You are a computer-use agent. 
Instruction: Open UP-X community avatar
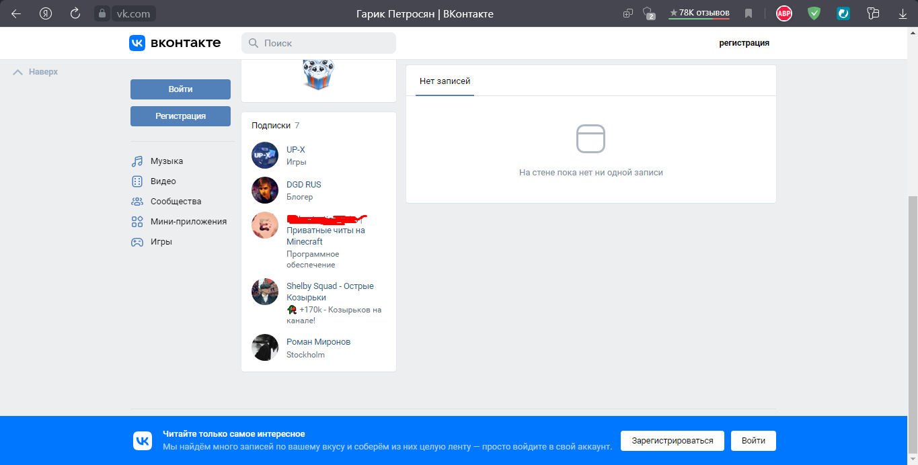tap(265, 155)
